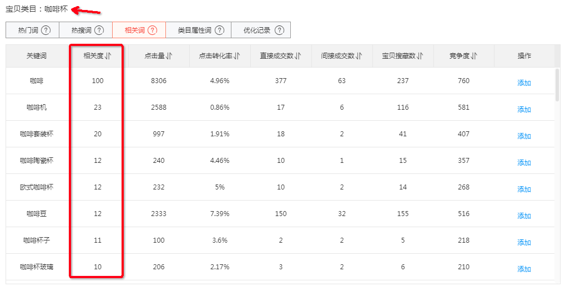Select the keyword cell 咖啡豆
The image size is (570, 287).
(x=37, y=214)
